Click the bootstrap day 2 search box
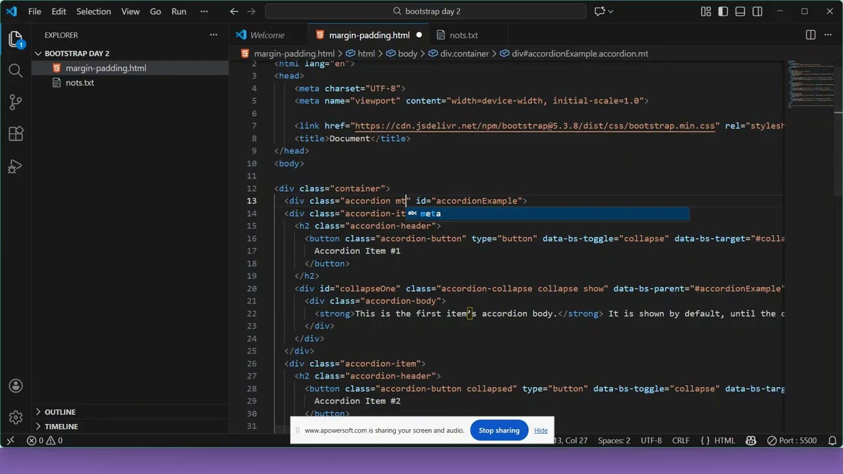The width and height of the screenshot is (843, 474). point(426,11)
